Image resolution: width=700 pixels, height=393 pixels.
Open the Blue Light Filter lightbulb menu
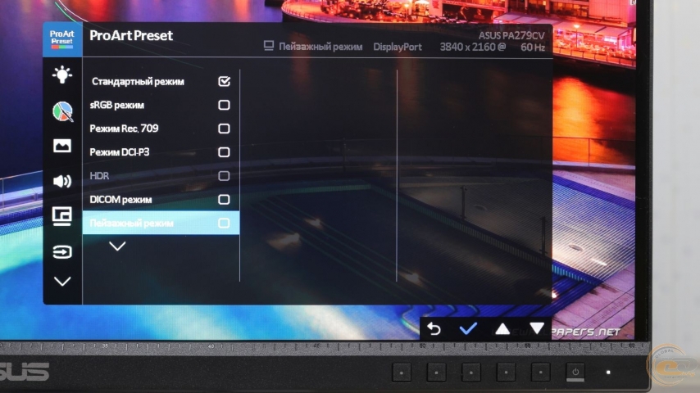point(62,75)
